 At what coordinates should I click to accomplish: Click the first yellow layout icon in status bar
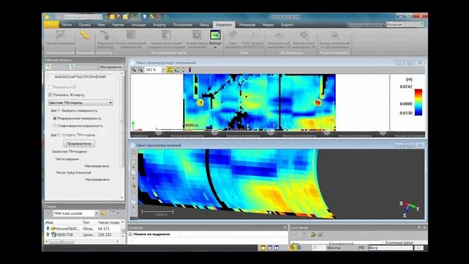click(x=263, y=248)
